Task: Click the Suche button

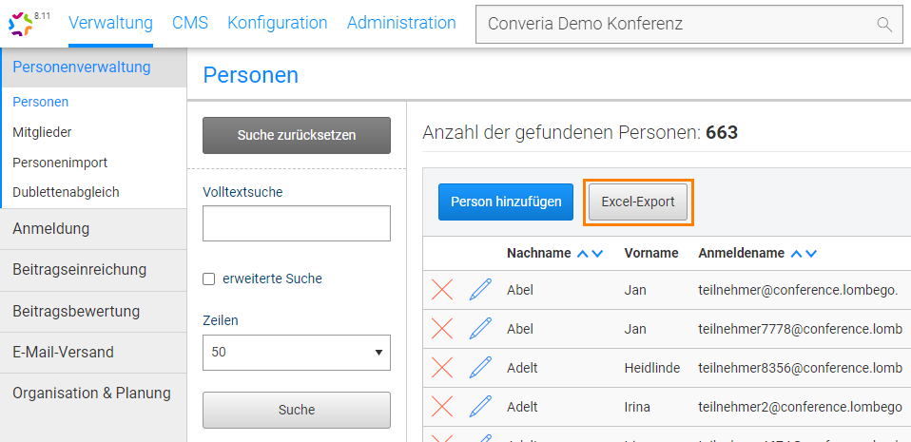Action: (x=297, y=410)
